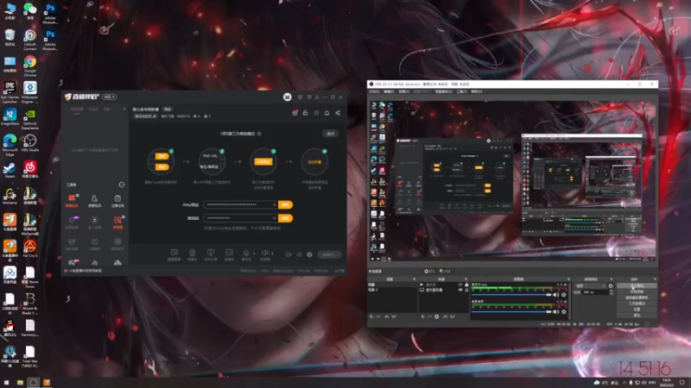Reveal the hidden stream key with eye icon
Image resolution: width=691 pixels, height=388 pixels.
[x=274, y=218]
